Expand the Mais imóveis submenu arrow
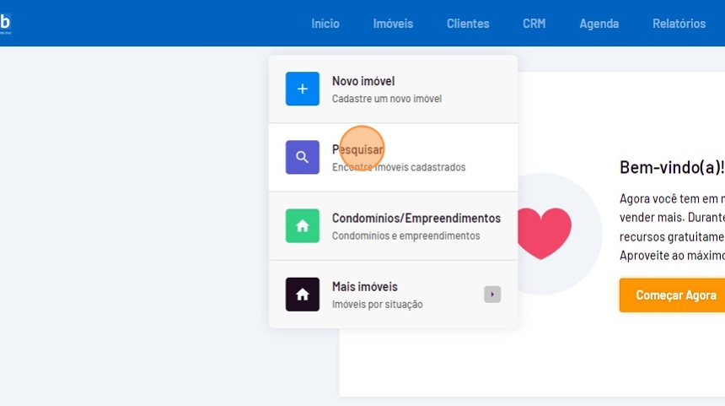 [x=492, y=295]
